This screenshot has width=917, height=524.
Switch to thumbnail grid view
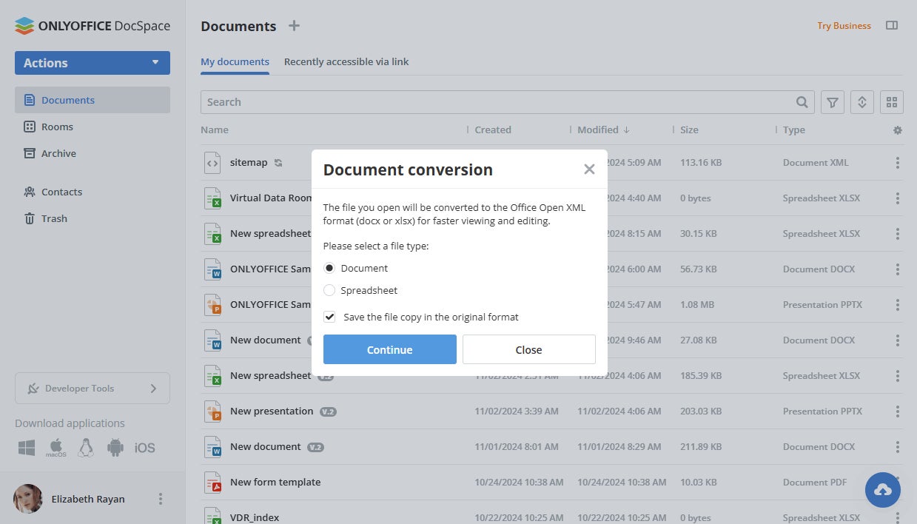click(892, 102)
